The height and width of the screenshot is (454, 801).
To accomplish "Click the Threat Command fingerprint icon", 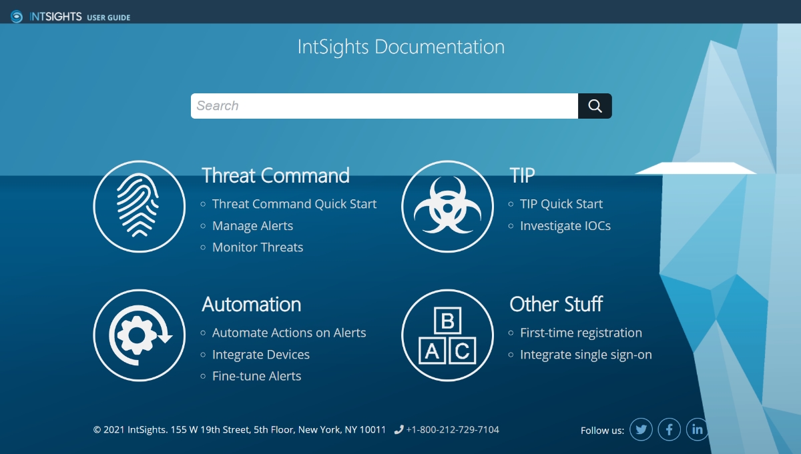I will [139, 207].
